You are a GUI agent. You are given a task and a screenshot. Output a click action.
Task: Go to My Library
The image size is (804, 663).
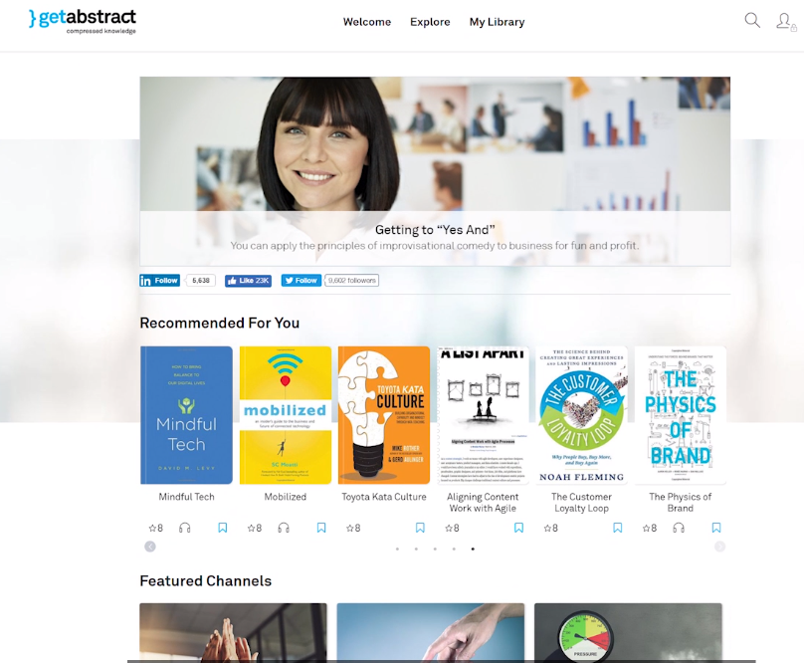[x=497, y=22]
